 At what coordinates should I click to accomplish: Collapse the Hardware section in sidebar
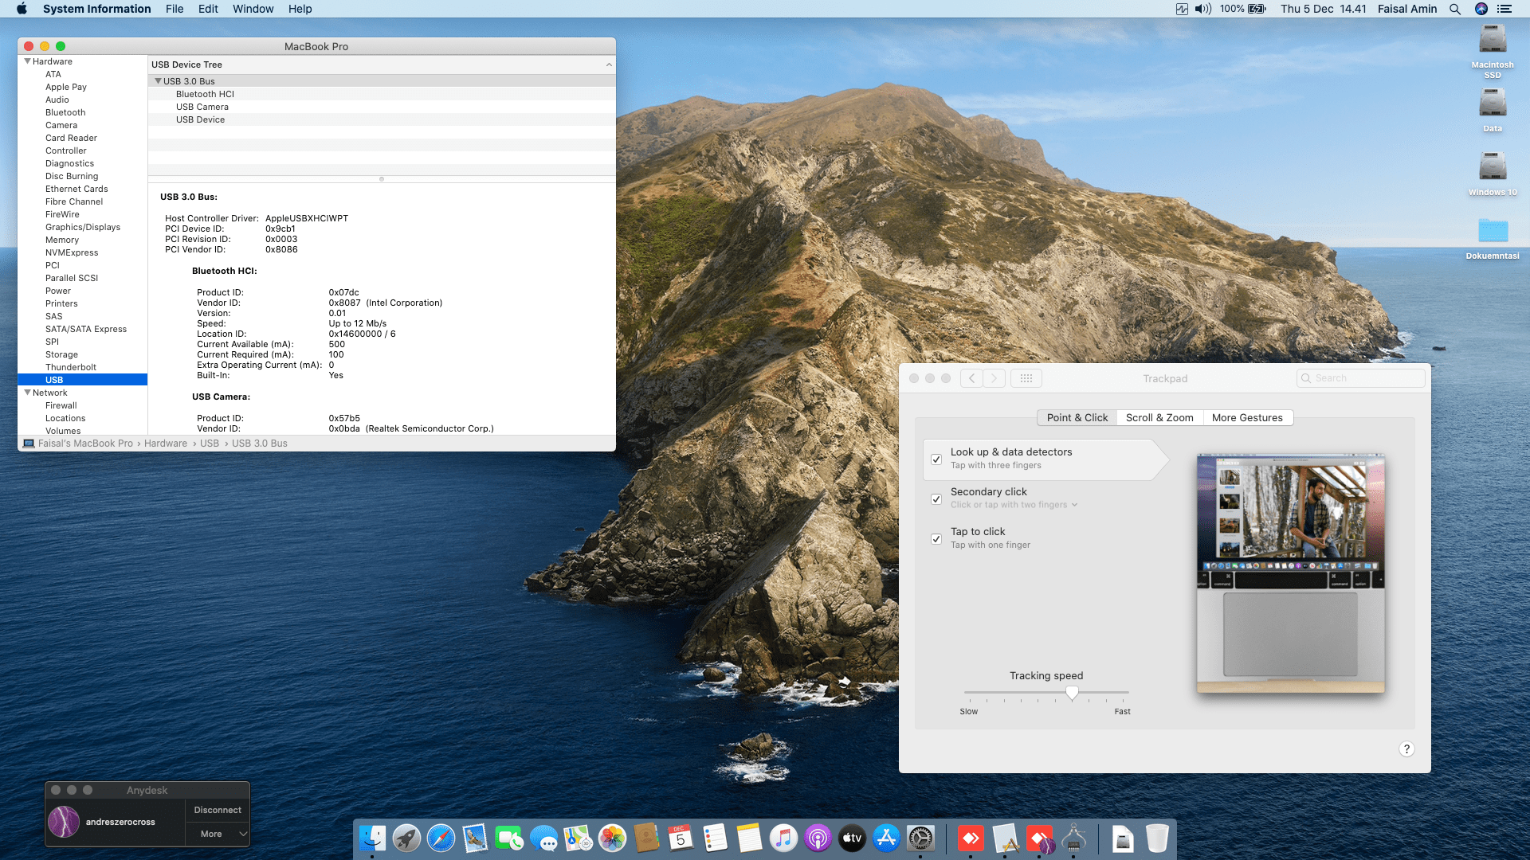pos(28,61)
